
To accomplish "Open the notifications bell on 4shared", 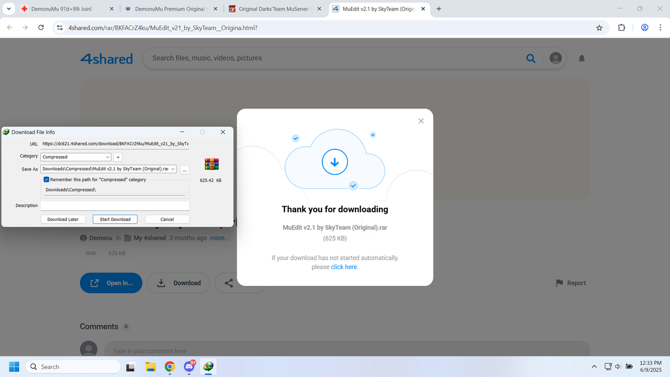I will click(x=582, y=58).
